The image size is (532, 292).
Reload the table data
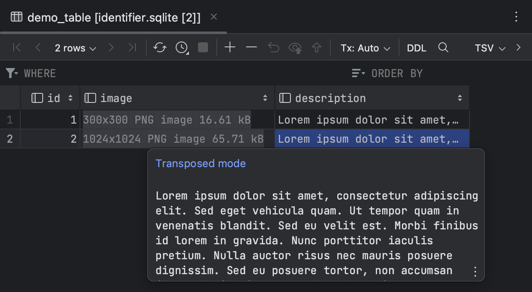click(x=160, y=48)
